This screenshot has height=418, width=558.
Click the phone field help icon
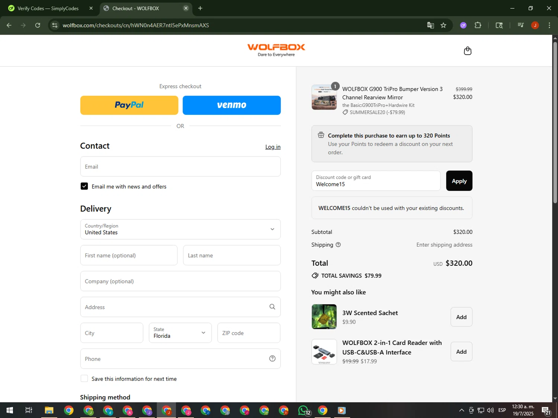[x=272, y=359]
